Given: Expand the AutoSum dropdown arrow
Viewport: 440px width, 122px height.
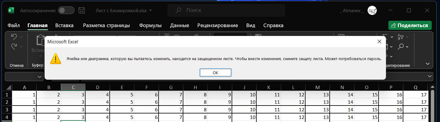Looking at the screenshot, I should click(x=392, y=37).
